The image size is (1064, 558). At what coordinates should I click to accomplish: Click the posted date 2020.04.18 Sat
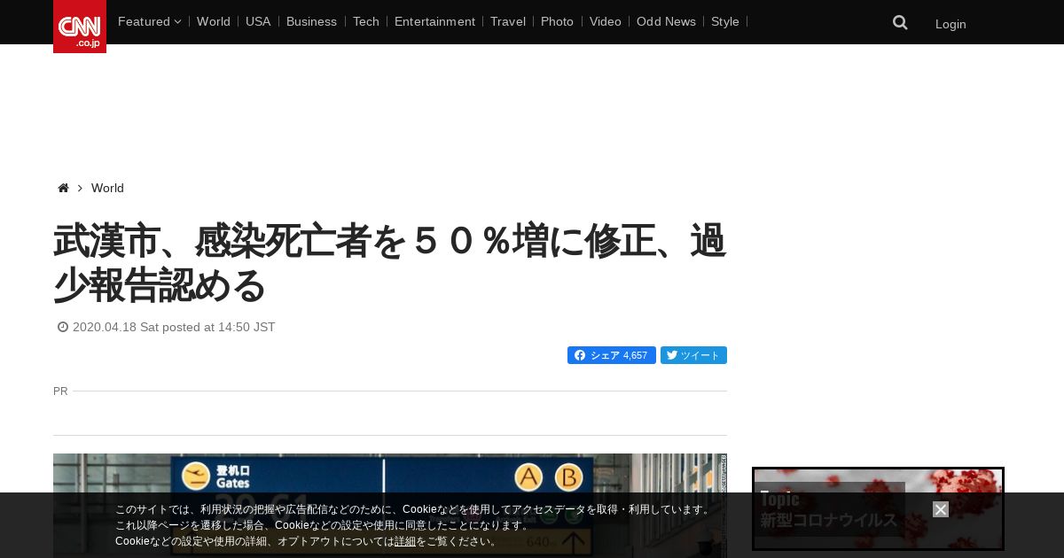click(174, 327)
